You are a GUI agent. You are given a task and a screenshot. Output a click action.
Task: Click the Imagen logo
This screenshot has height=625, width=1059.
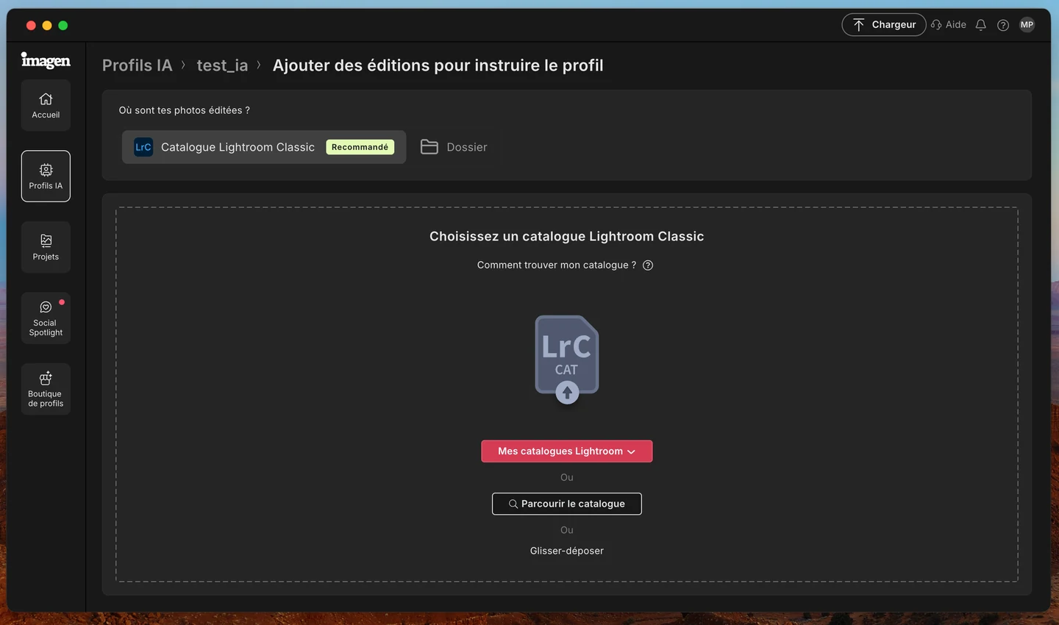[46, 60]
